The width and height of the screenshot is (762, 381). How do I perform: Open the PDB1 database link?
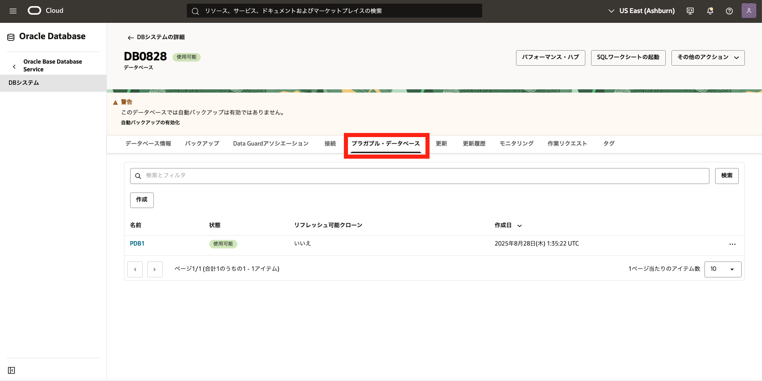coord(137,244)
